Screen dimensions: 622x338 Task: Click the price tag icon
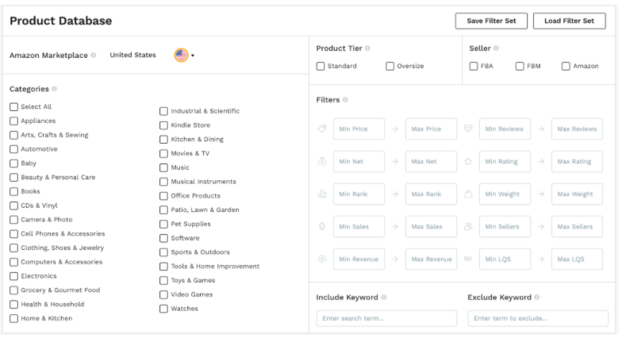322,129
